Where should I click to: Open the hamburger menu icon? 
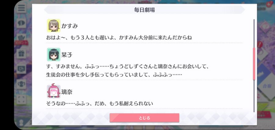pos(21,8)
